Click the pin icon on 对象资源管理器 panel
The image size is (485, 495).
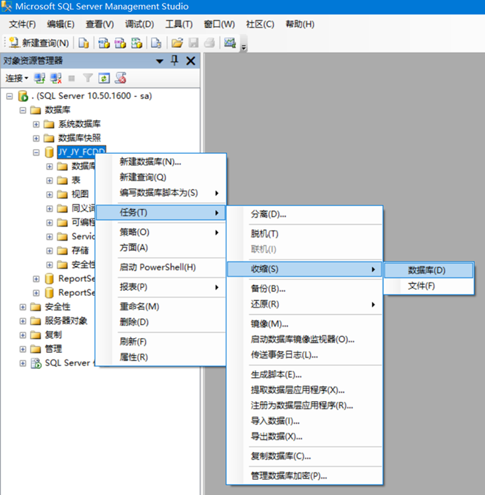[x=175, y=61]
